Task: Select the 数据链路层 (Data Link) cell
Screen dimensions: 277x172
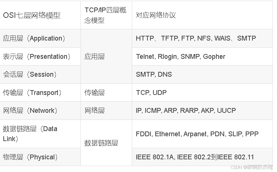Action: pos(30,134)
